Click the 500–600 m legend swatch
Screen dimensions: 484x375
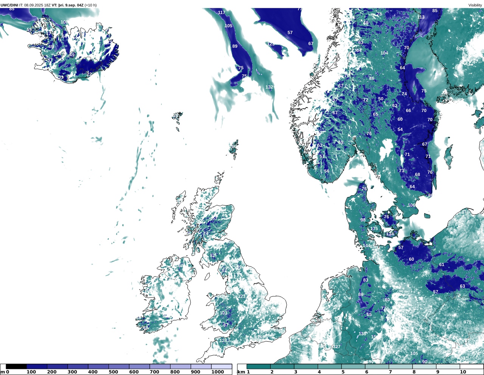[118, 366]
